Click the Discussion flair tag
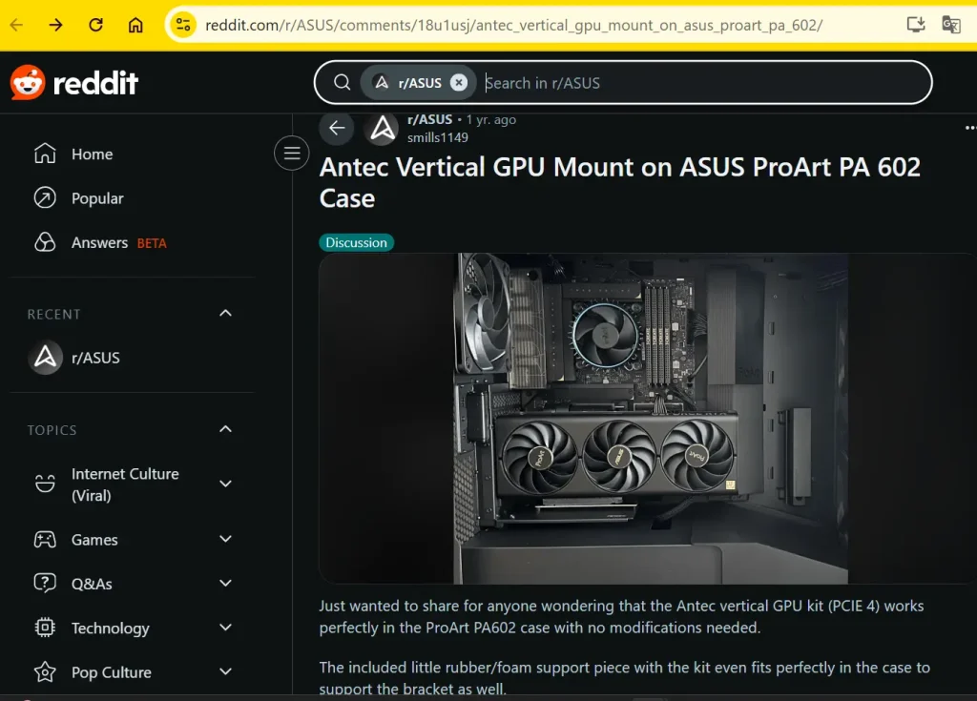This screenshot has height=701, width=977. 357,242
